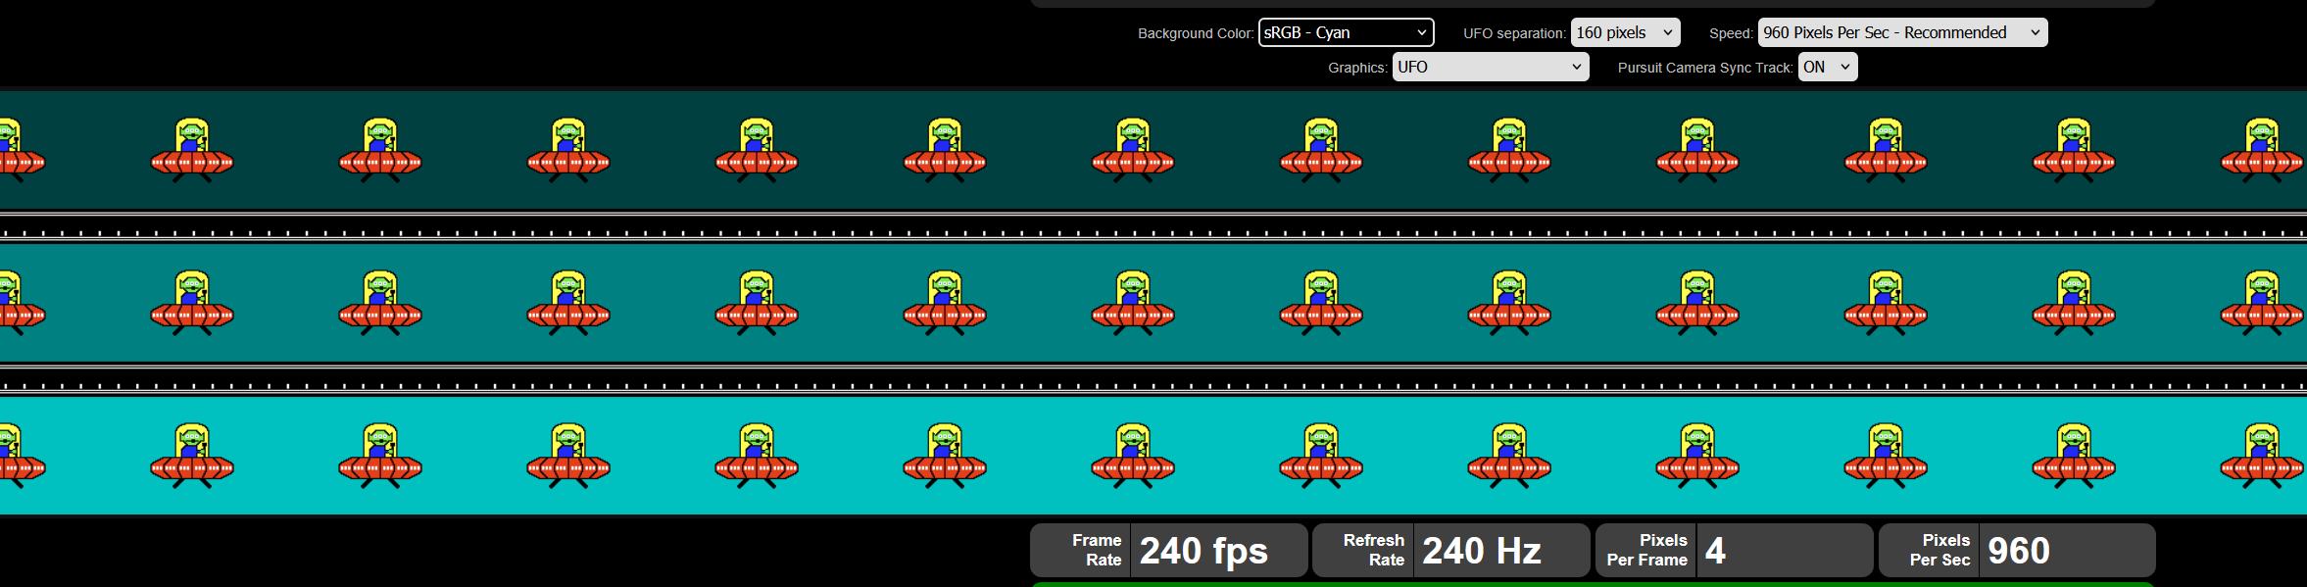
Task: Click the 'UFO separation:' label
Action: (1514, 33)
